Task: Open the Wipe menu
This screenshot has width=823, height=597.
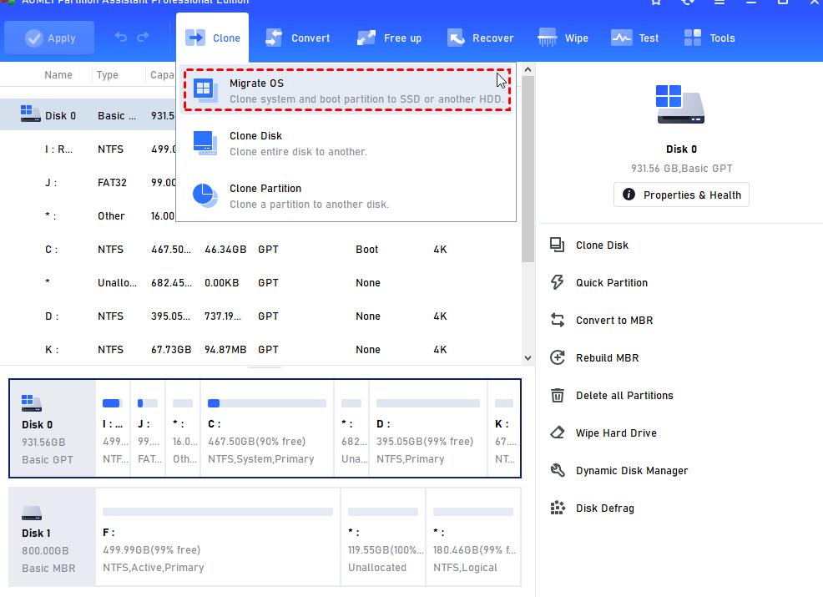Action: point(563,38)
